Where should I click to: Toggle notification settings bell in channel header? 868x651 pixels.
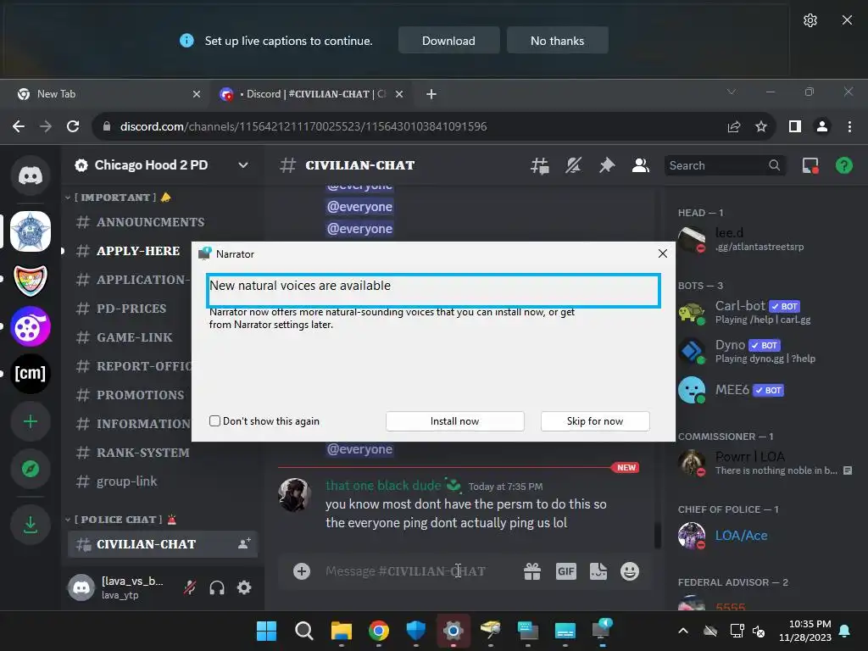(x=574, y=165)
